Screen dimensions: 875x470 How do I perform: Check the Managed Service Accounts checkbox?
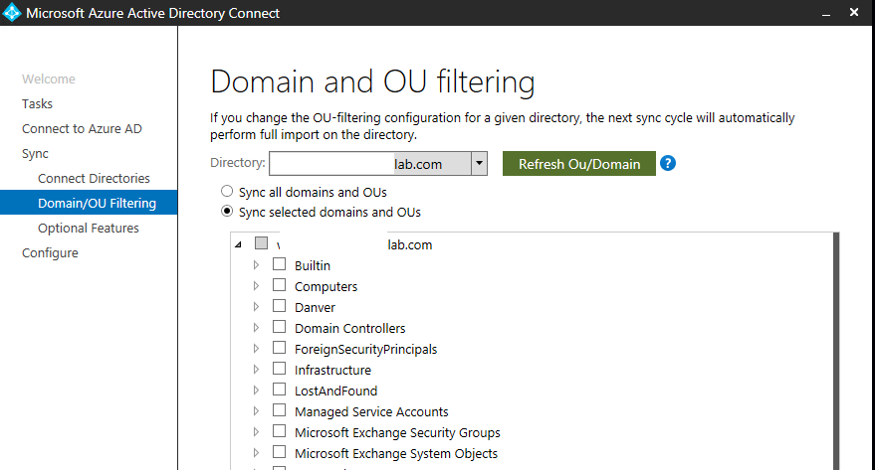pyautogui.click(x=279, y=410)
